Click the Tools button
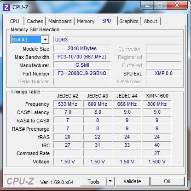The image size is (191, 191). coord(93,182)
